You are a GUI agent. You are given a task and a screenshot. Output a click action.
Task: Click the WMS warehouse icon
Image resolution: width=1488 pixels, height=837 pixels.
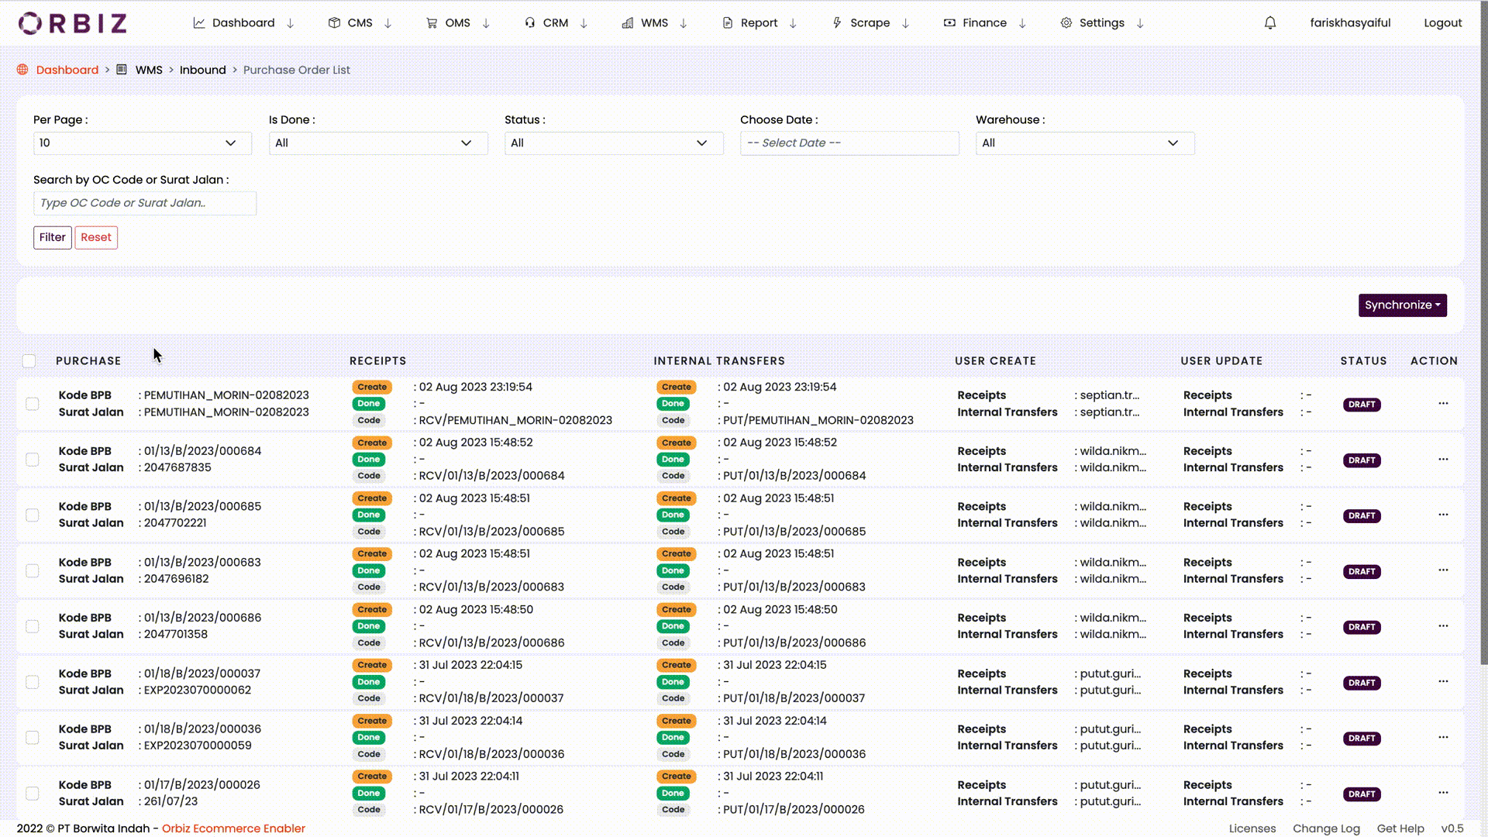click(x=628, y=23)
